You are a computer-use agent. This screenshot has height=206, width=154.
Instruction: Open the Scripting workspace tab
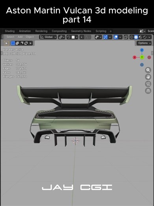click(x=101, y=31)
